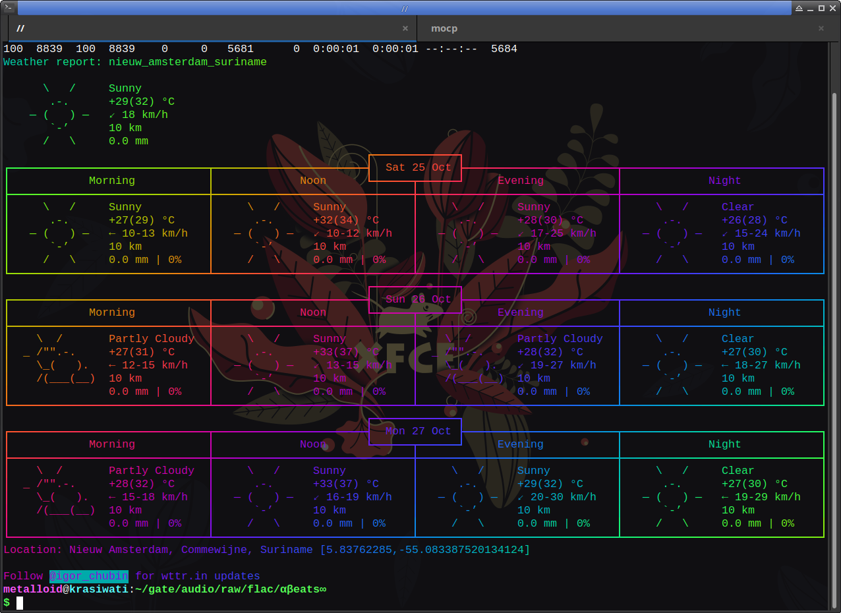Switch to the mocp tab
Screen dimensions: 841x613
click(444, 28)
